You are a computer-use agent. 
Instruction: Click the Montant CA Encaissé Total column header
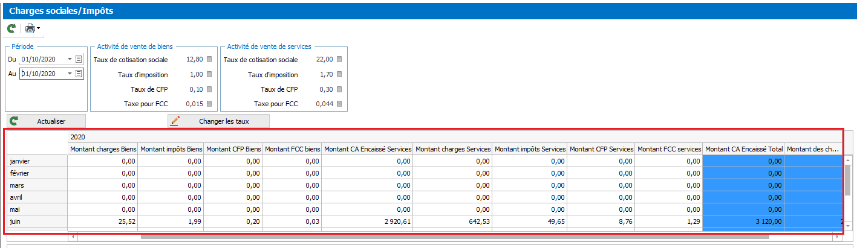point(744,149)
